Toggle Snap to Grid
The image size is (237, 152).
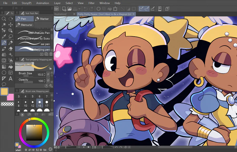coord(153,9)
